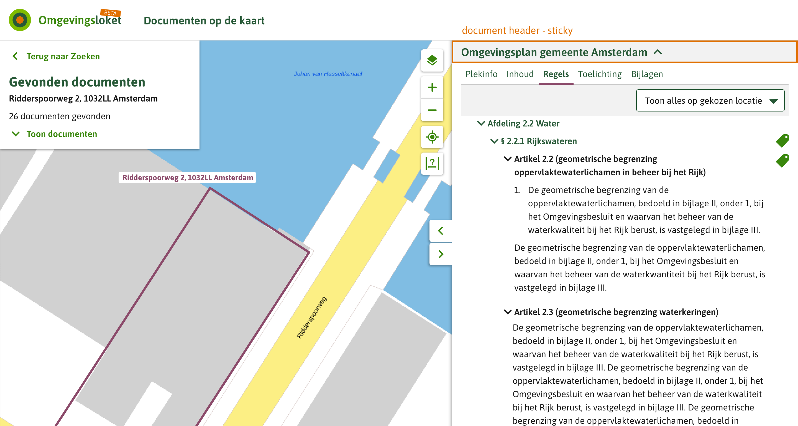Open the map layers control
Screen dimensions: 798x426
click(x=432, y=60)
